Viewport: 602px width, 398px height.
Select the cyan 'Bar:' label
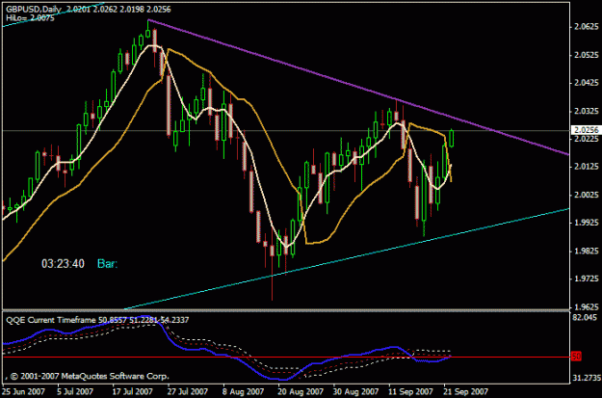click(x=107, y=263)
